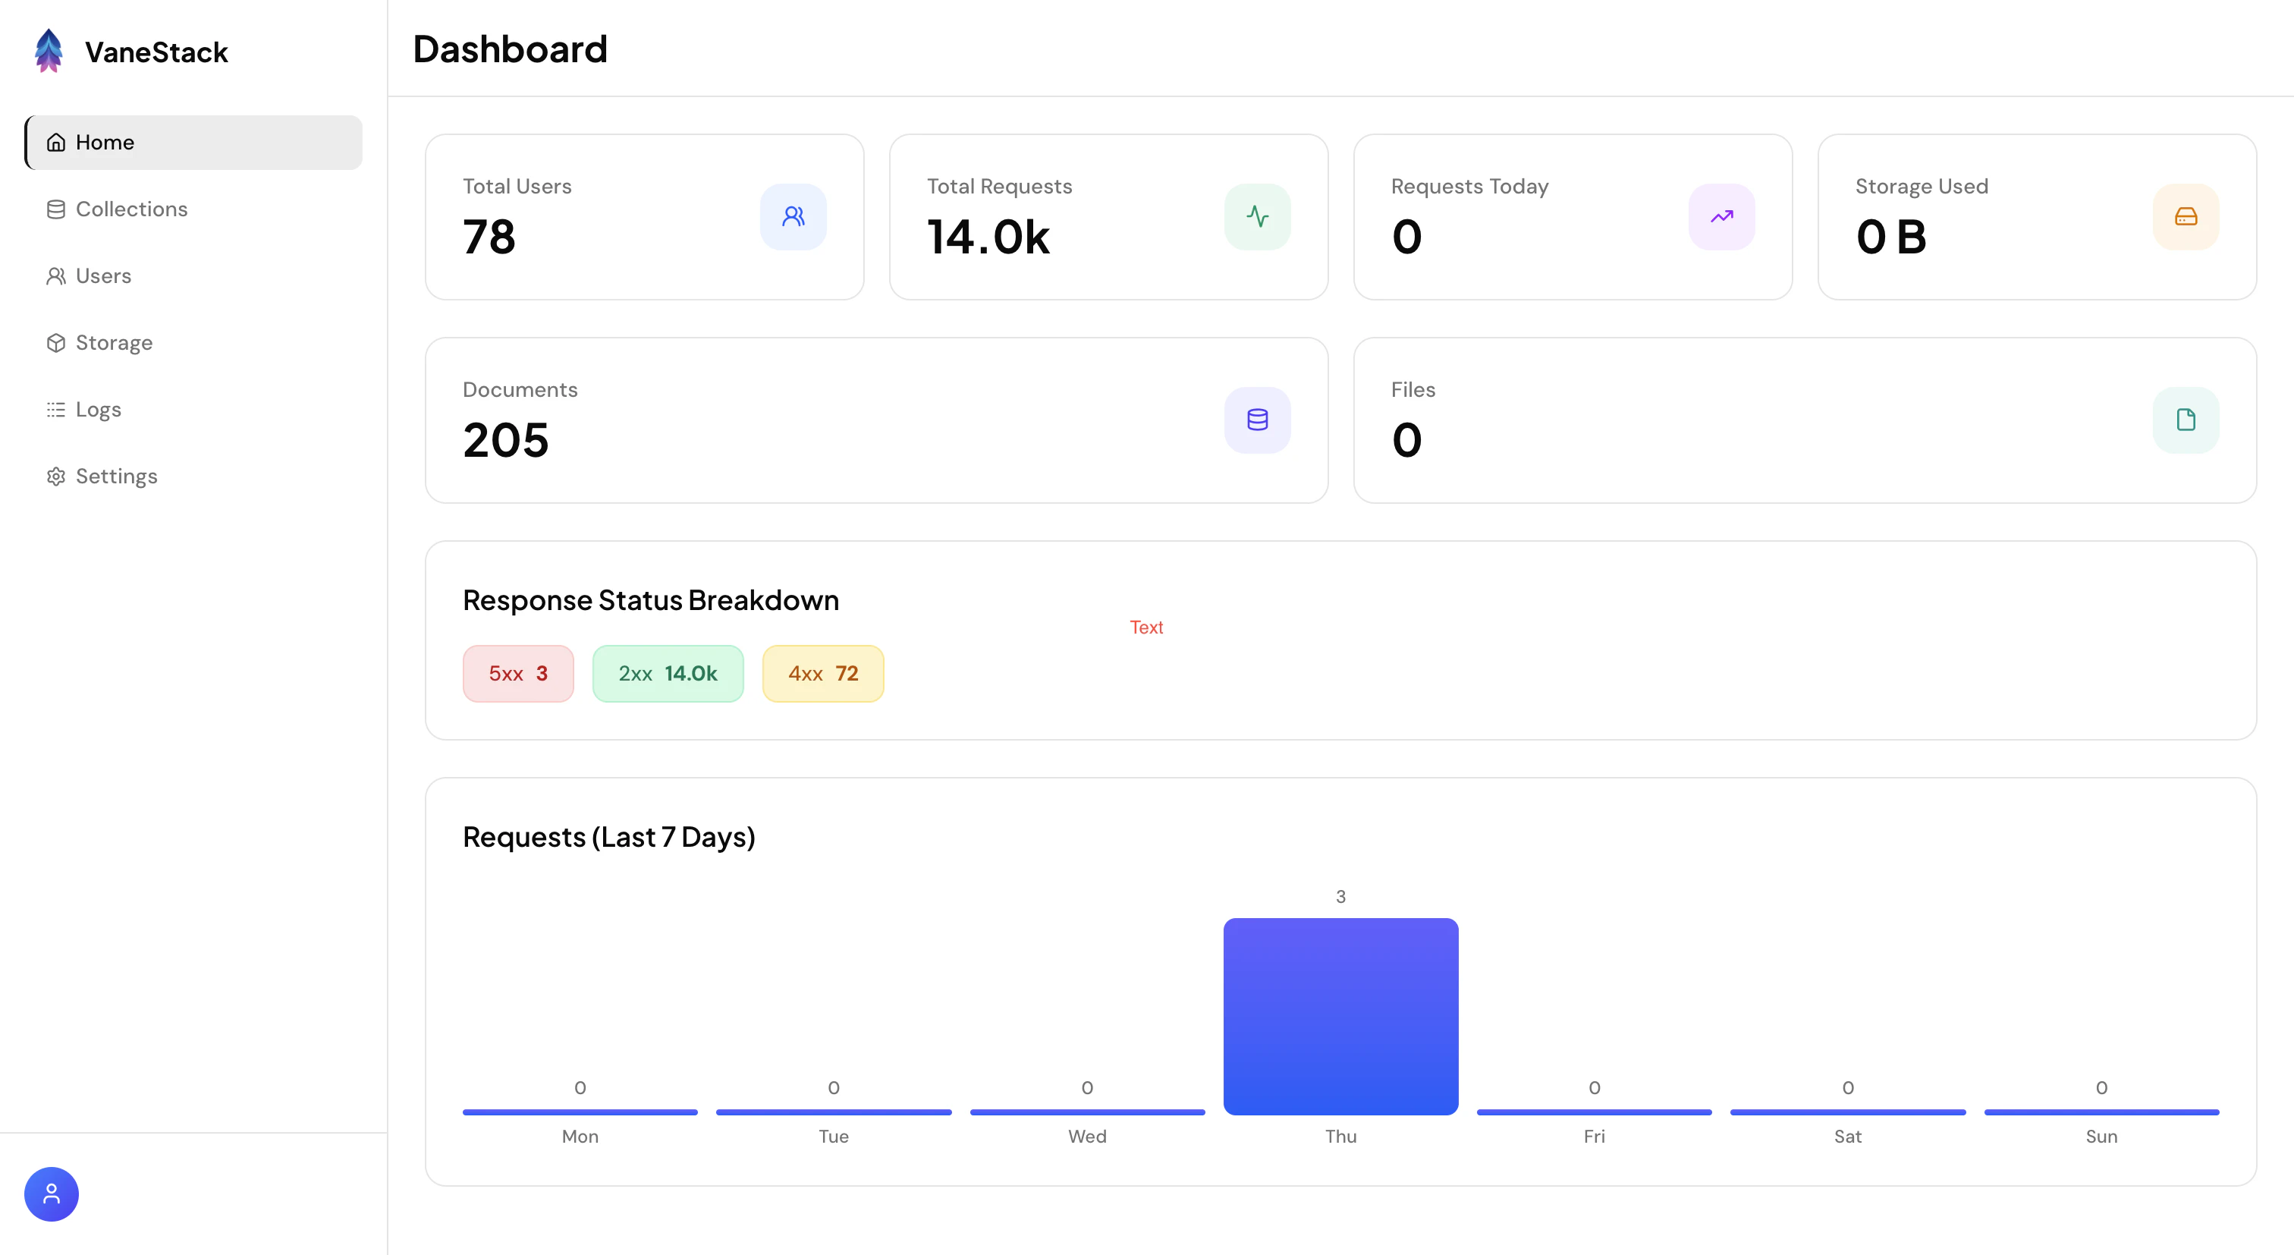Click the 4xx status badge
Image resolution: width=2294 pixels, height=1255 pixels.
point(822,673)
